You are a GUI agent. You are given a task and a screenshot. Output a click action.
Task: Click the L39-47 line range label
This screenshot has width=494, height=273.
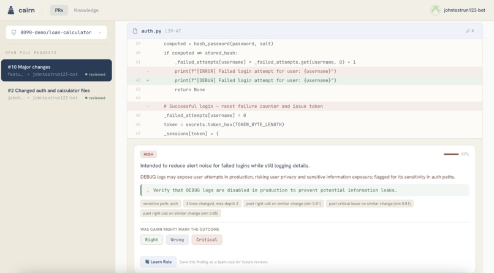173,31
